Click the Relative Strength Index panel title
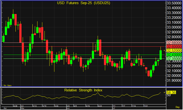Viewport: 183px width, 110px height. click(x=83, y=90)
